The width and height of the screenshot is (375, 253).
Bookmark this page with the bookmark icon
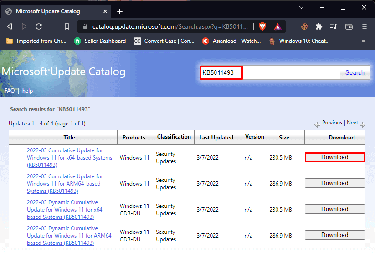[x=67, y=26]
